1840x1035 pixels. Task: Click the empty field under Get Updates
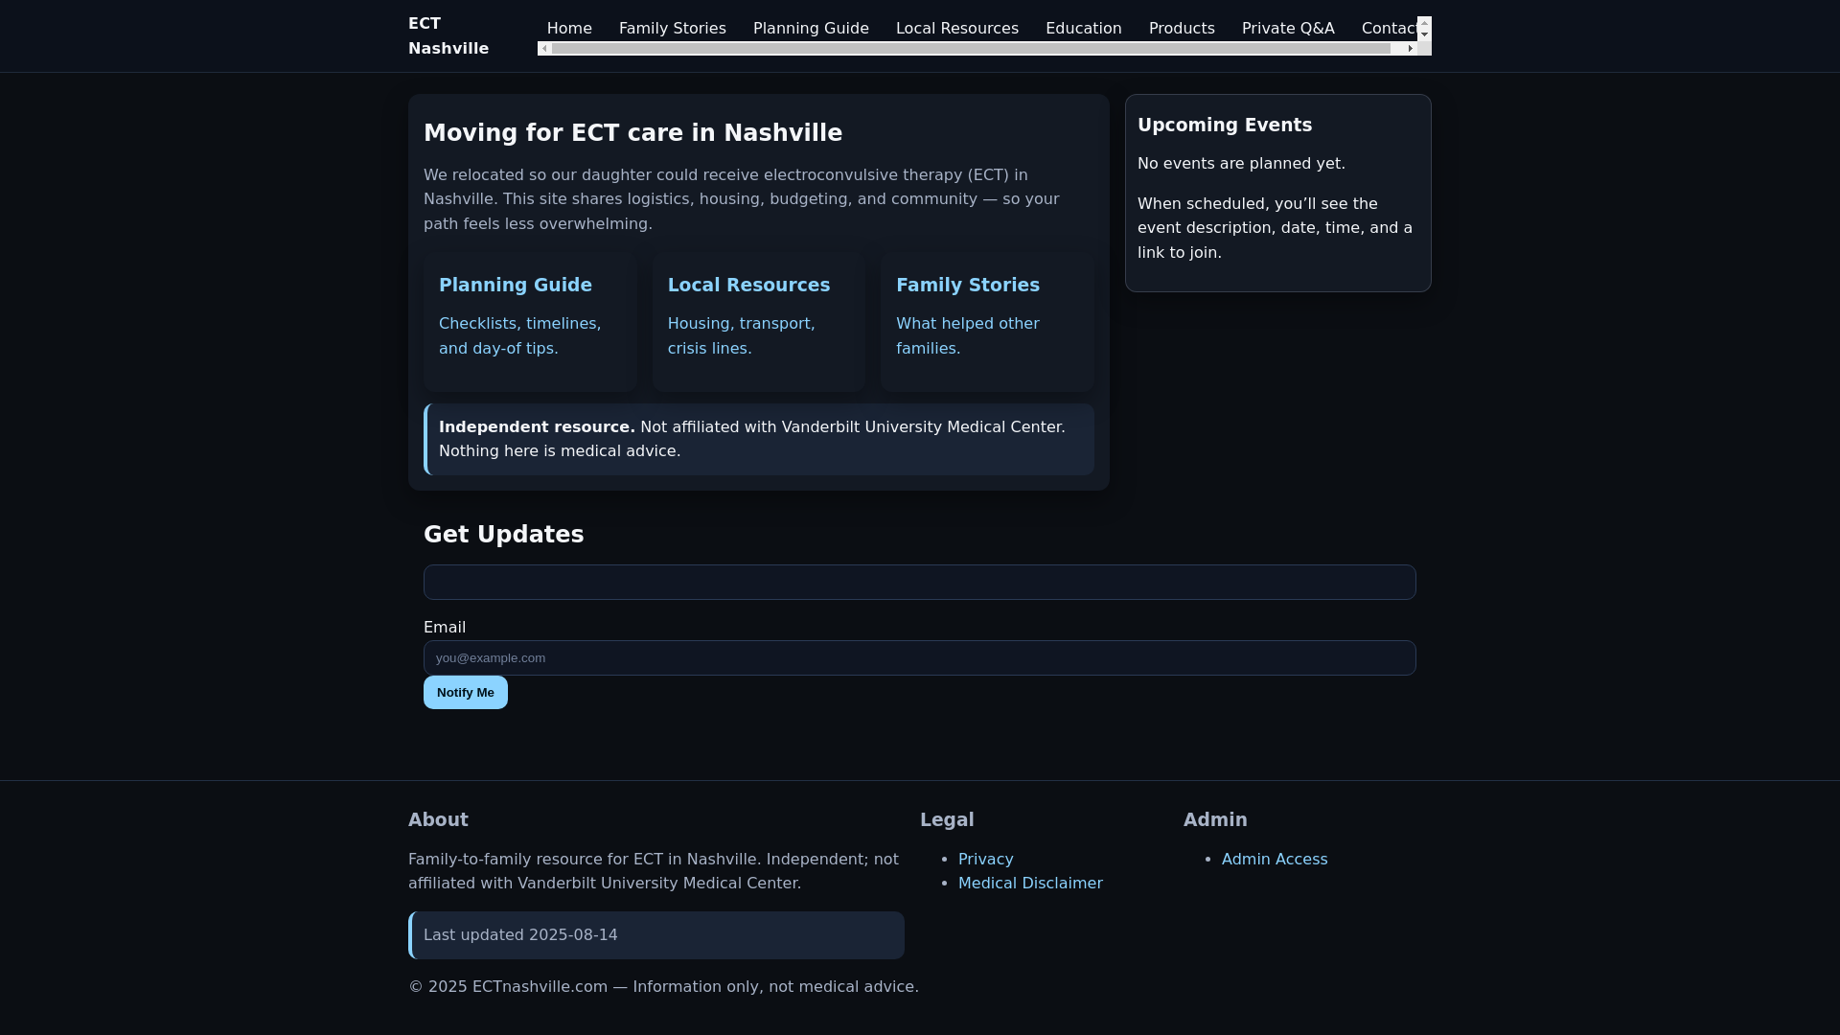coord(920,583)
